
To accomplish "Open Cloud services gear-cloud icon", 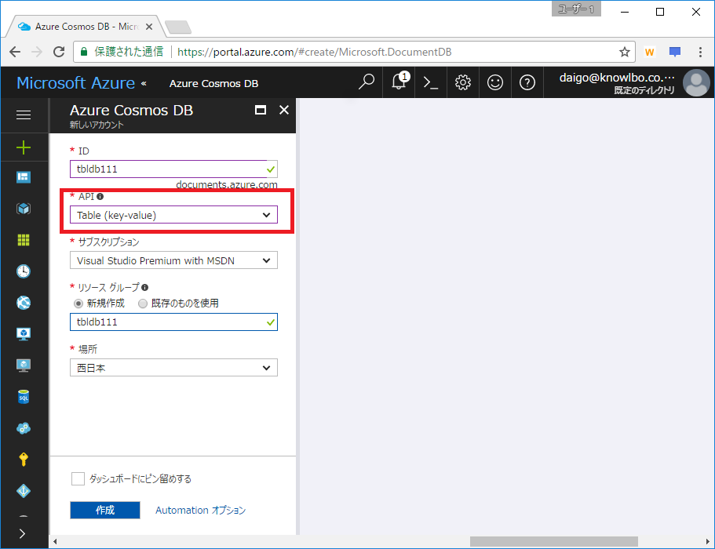I will (24, 428).
